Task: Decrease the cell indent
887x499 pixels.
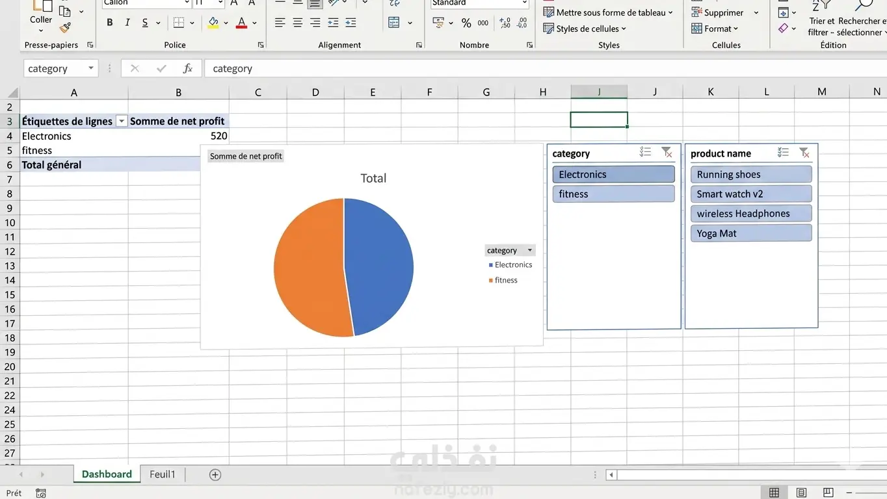Action: point(333,23)
